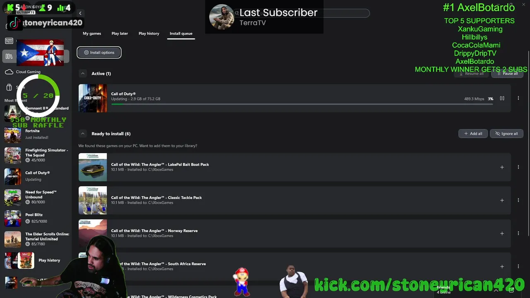Open the Play later tab
Image resolution: width=530 pixels, height=298 pixels.
coord(120,34)
